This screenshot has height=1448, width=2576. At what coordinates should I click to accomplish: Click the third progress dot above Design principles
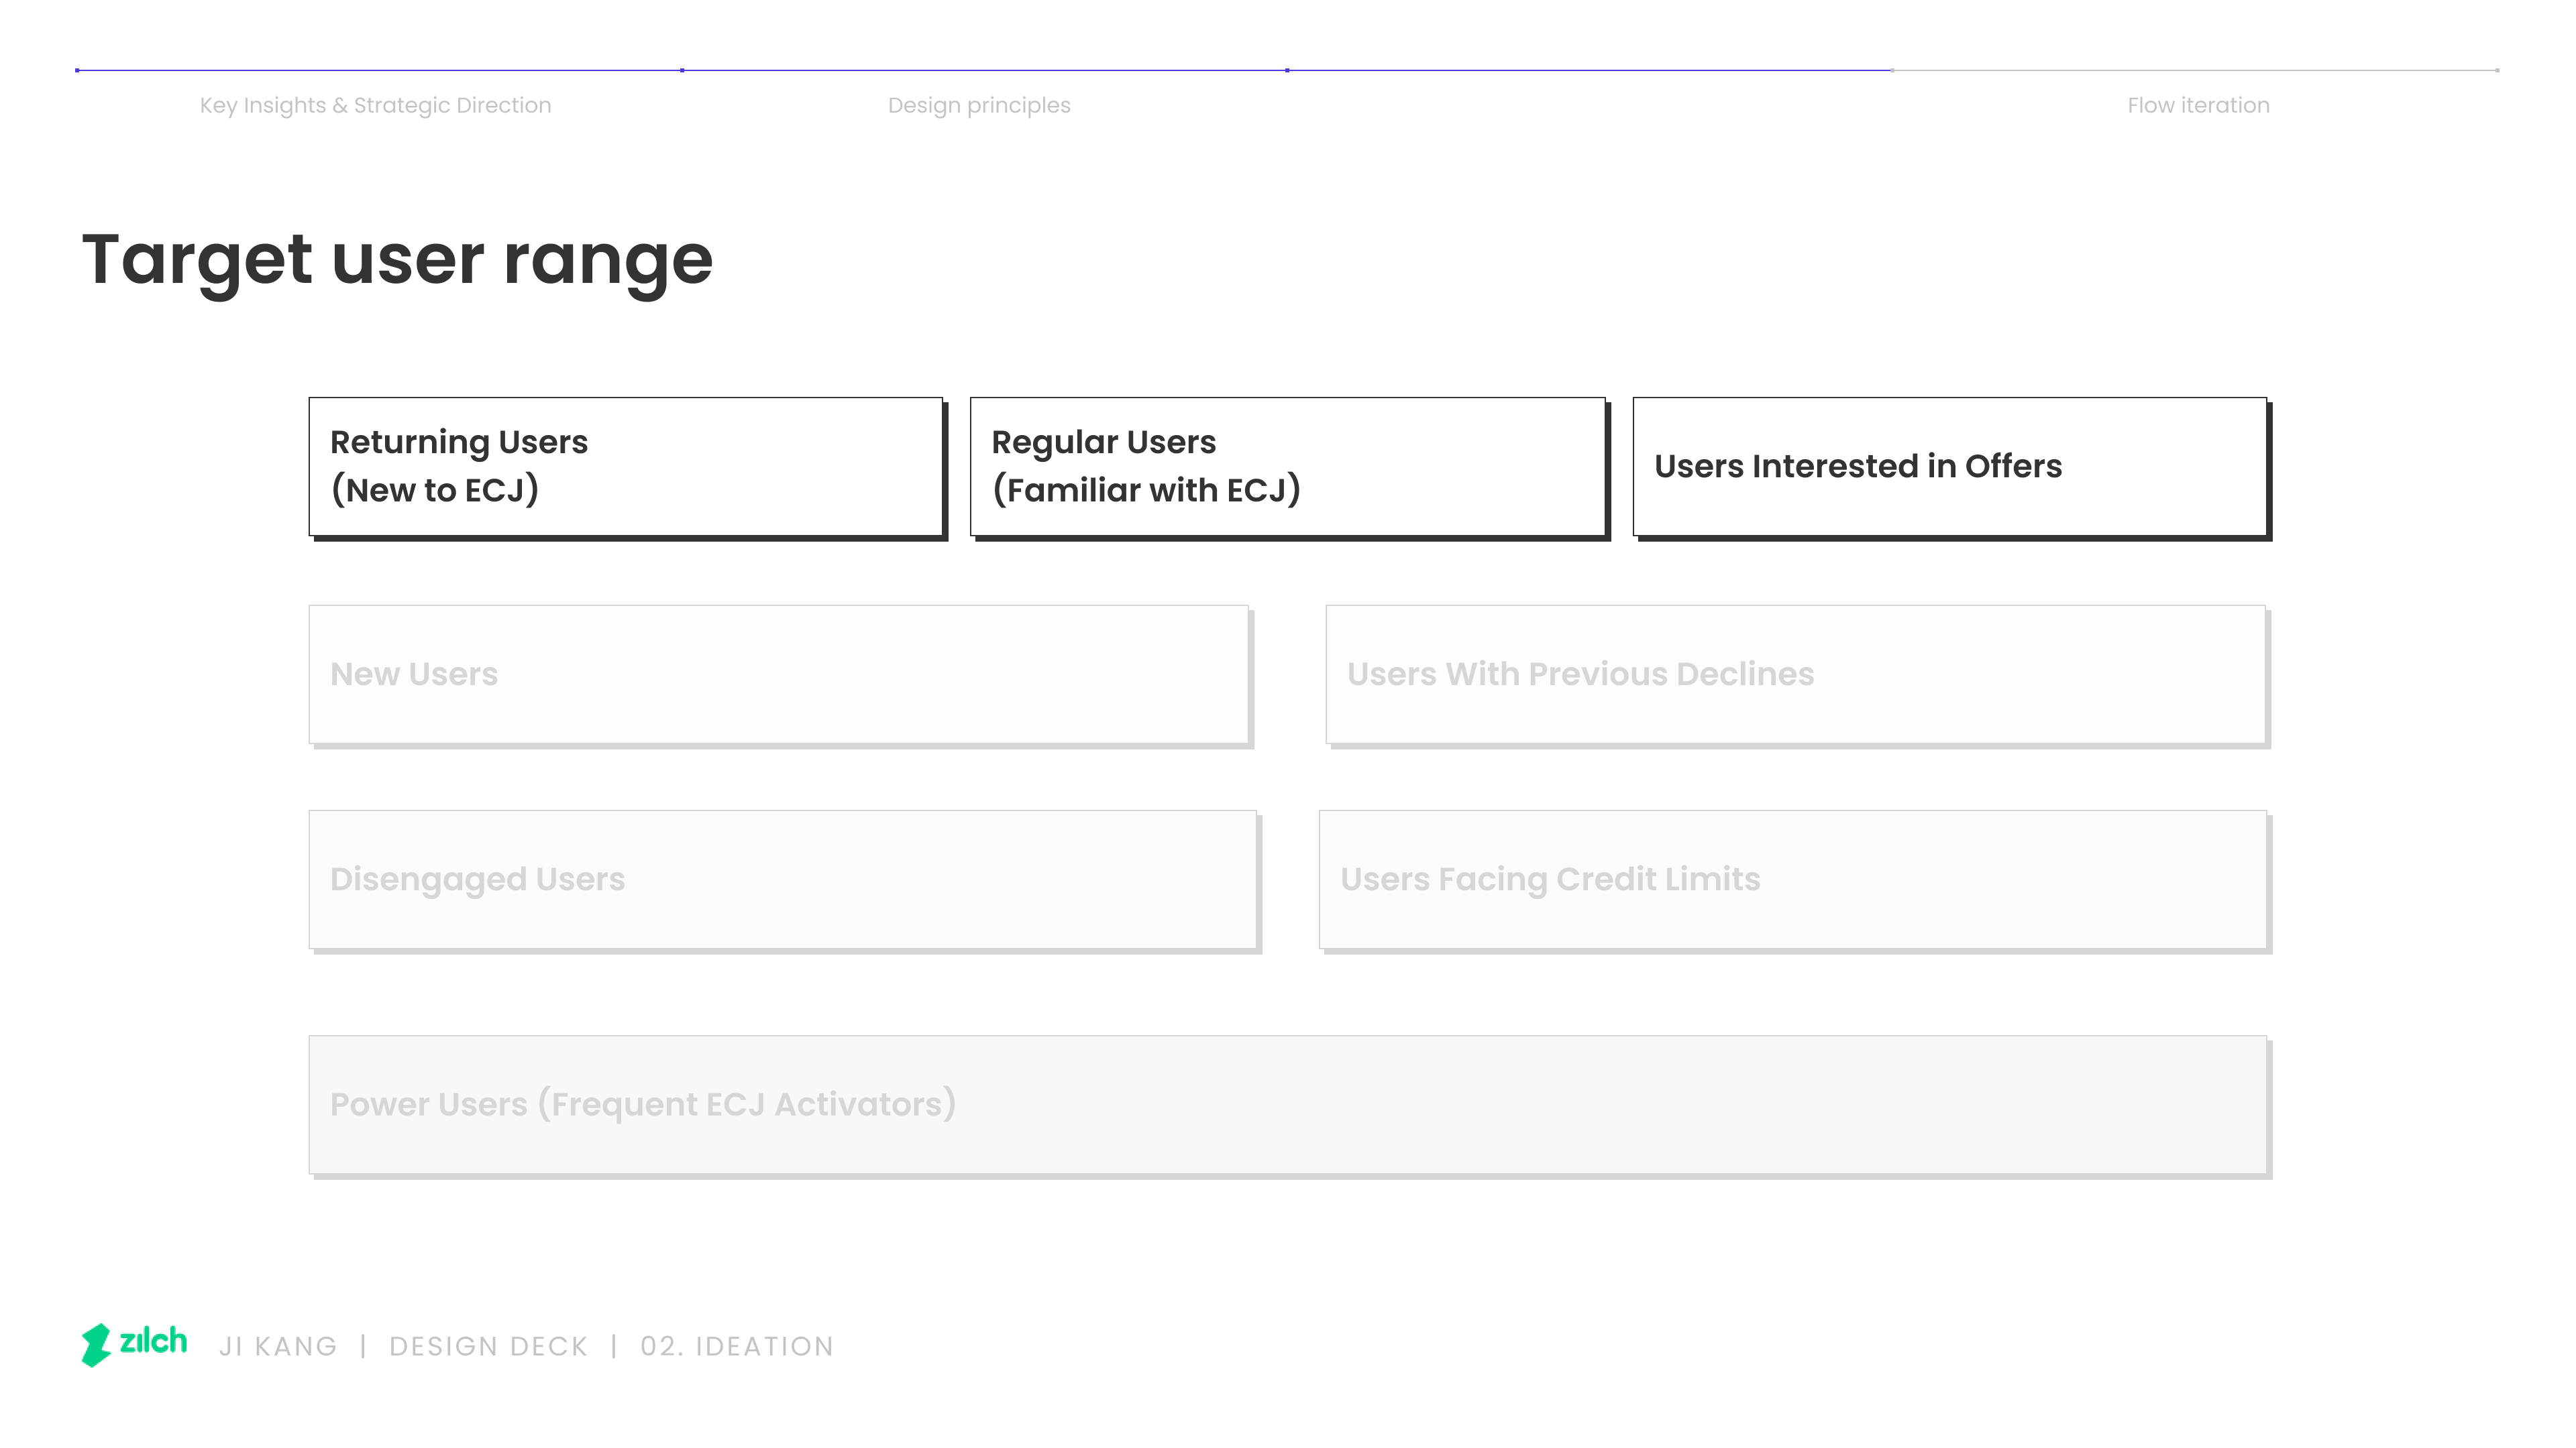[1287, 70]
